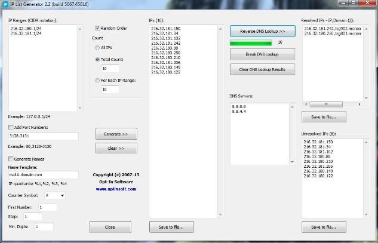Viewport: 378px width, 243px height.
Task: Click 216.32.181.242 in the IPs list
Action: tap(166, 43)
